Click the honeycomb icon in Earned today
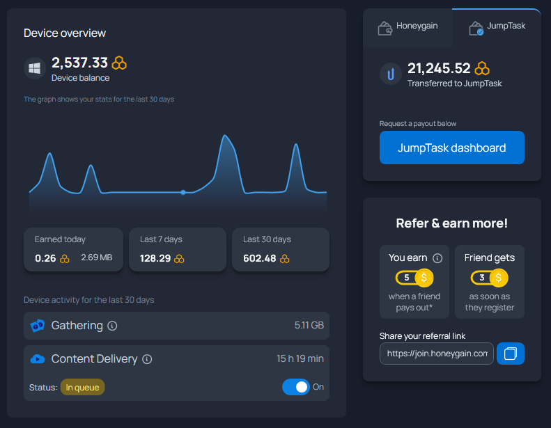 coord(64,259)
